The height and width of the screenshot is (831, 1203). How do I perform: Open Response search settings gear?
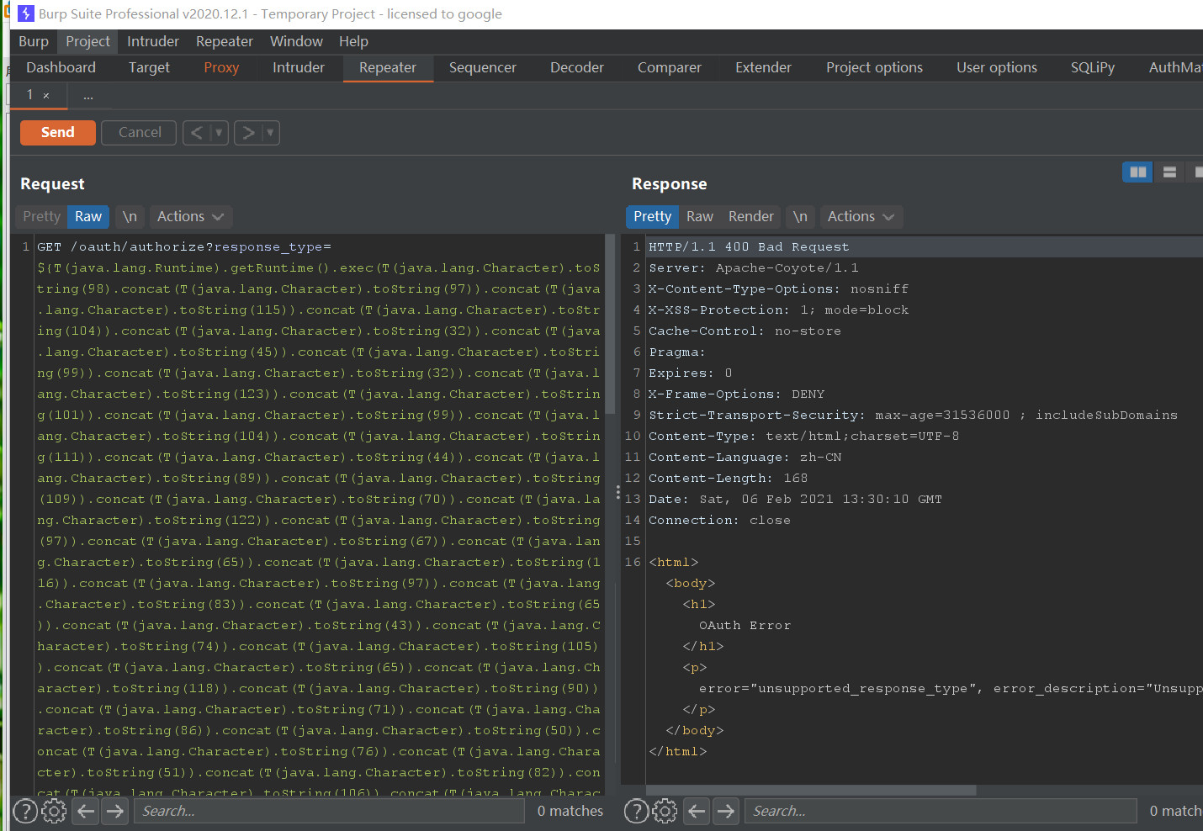(665, 811)
